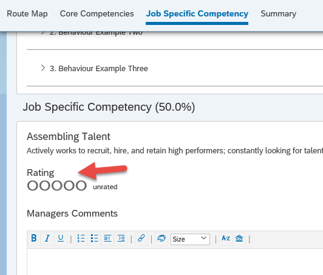Decrease indent in the comment editor
323x275 pixels.
tap(107, 238)
